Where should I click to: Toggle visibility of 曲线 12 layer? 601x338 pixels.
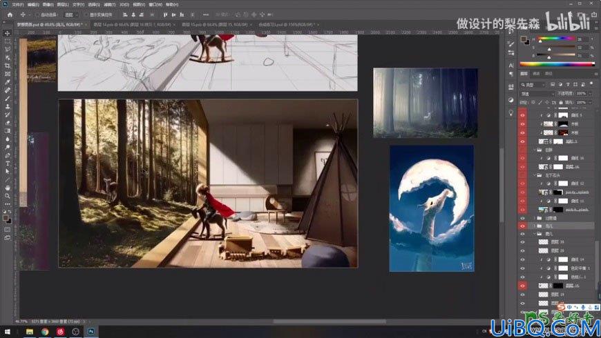[x=522, y=183]
